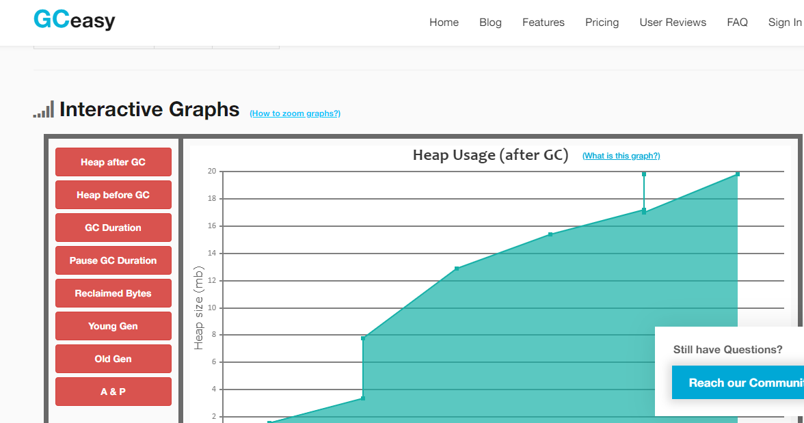Open the FAQ page
804x423 pixels.
tap(737, 23)
